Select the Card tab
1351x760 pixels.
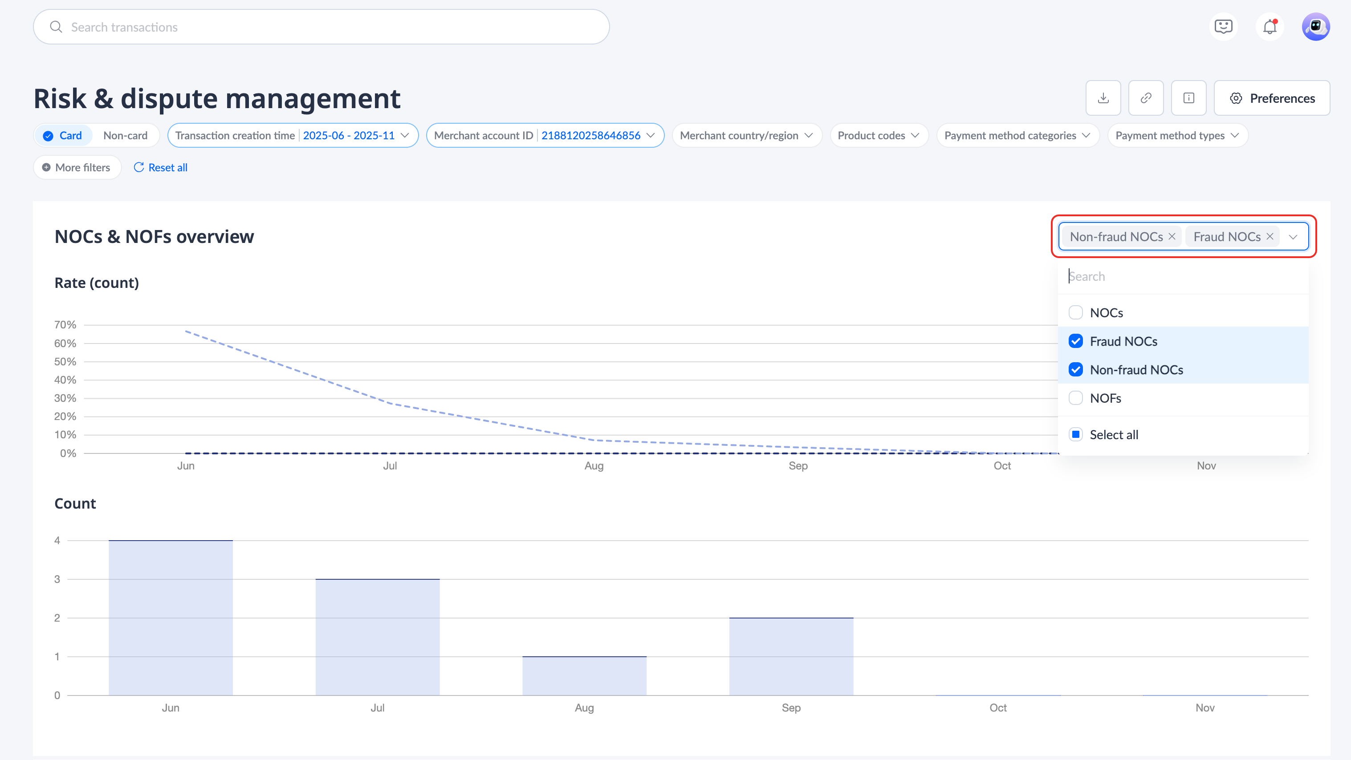[63, 136]
